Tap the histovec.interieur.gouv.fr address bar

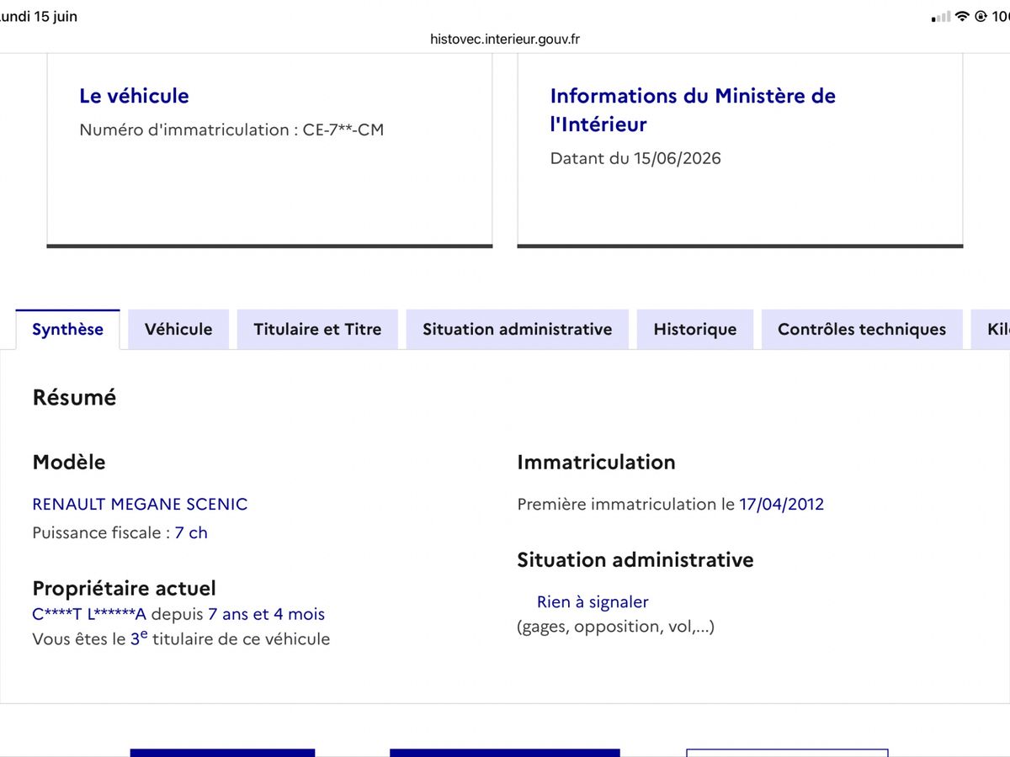pos(505,39)
